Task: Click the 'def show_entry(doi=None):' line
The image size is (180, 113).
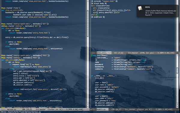Action: (14, 28)
